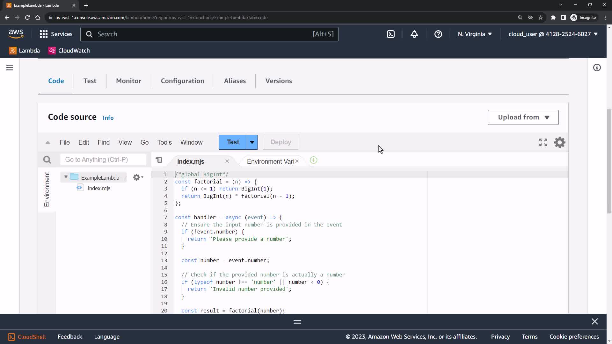612x344 pixels.
Task: Open the AWS support help icon
Action: point(438,34)
